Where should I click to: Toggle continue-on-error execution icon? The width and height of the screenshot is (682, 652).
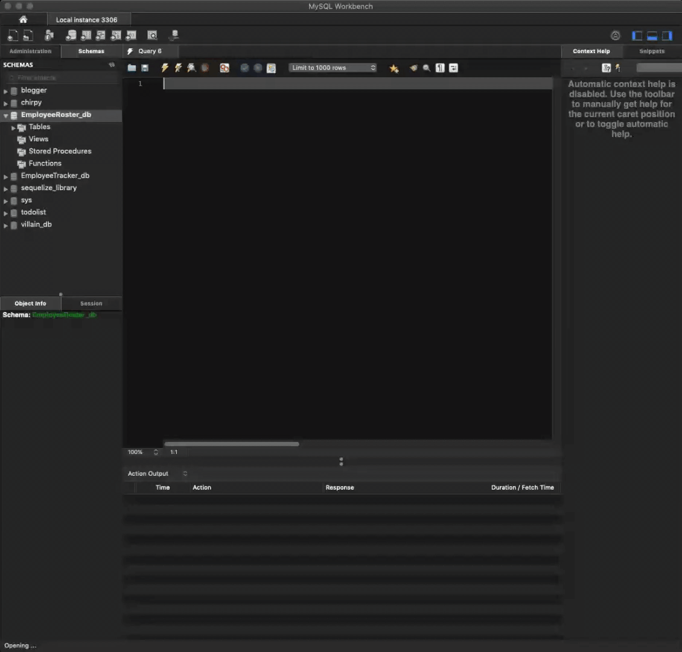pyautogui.click(x=225, y=68)
